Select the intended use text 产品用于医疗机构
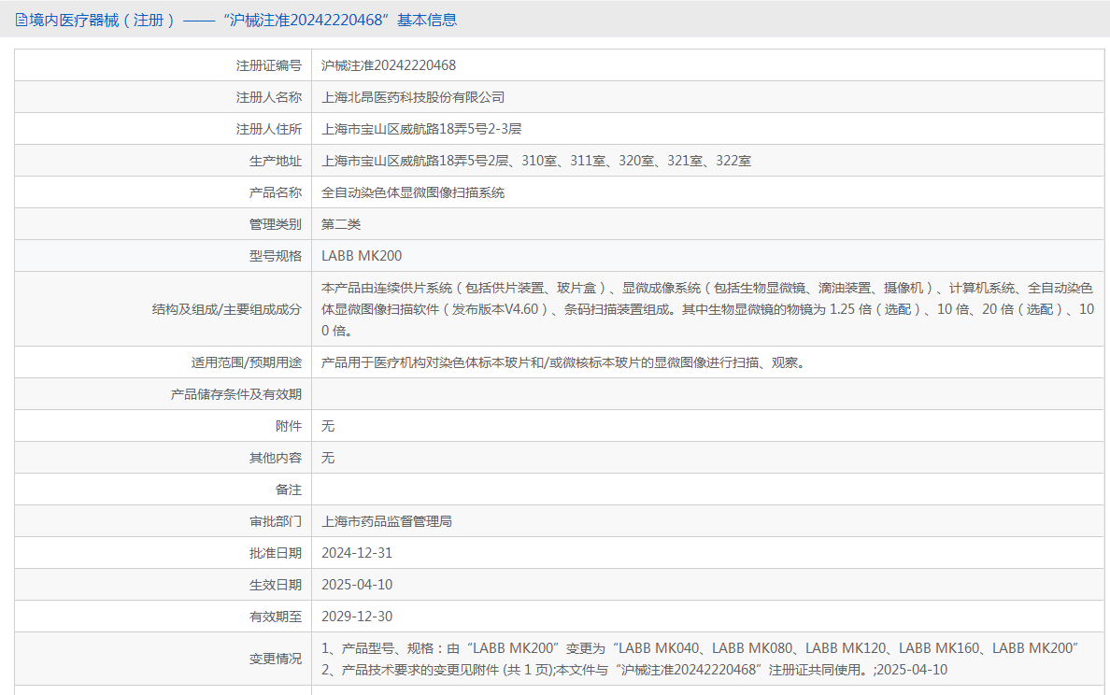Image resolution: width=1110 pixels, height=695 pixels. tap(563, 362)
